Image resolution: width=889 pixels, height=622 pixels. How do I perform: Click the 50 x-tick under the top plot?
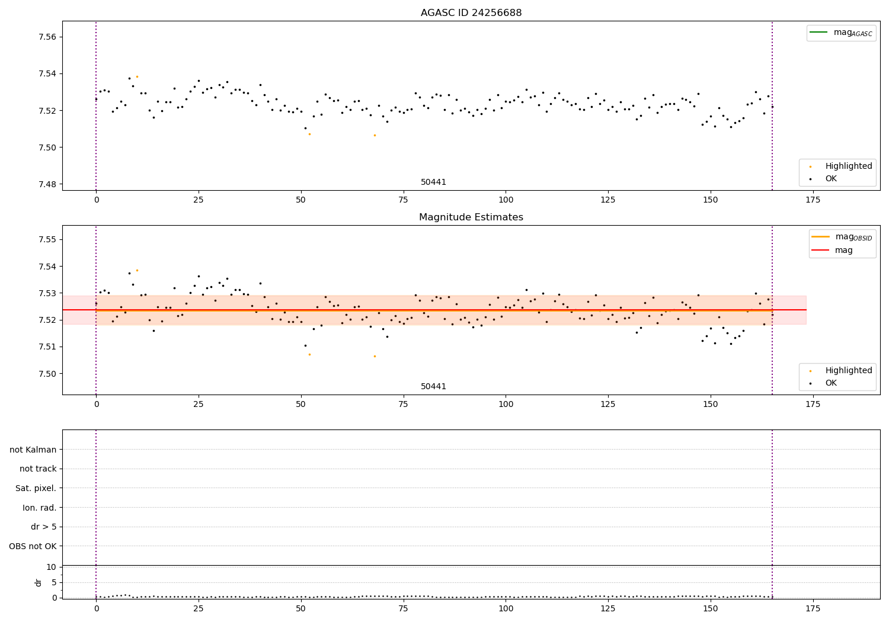click(301, 200)
